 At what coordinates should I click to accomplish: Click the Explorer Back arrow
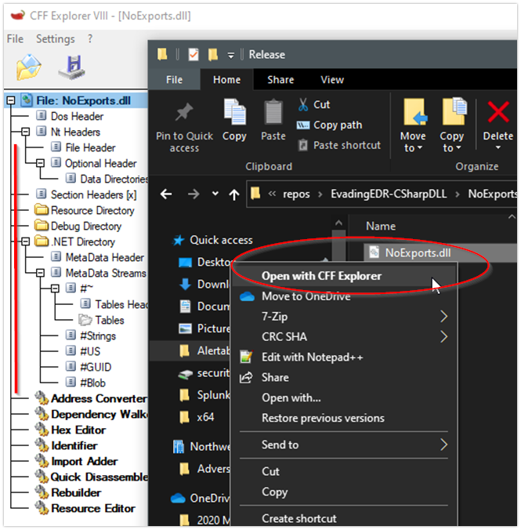click(166, 194)
